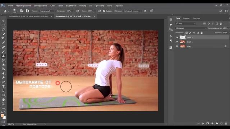
Task: Select the Lasso tool
Action: click(3, 29)
